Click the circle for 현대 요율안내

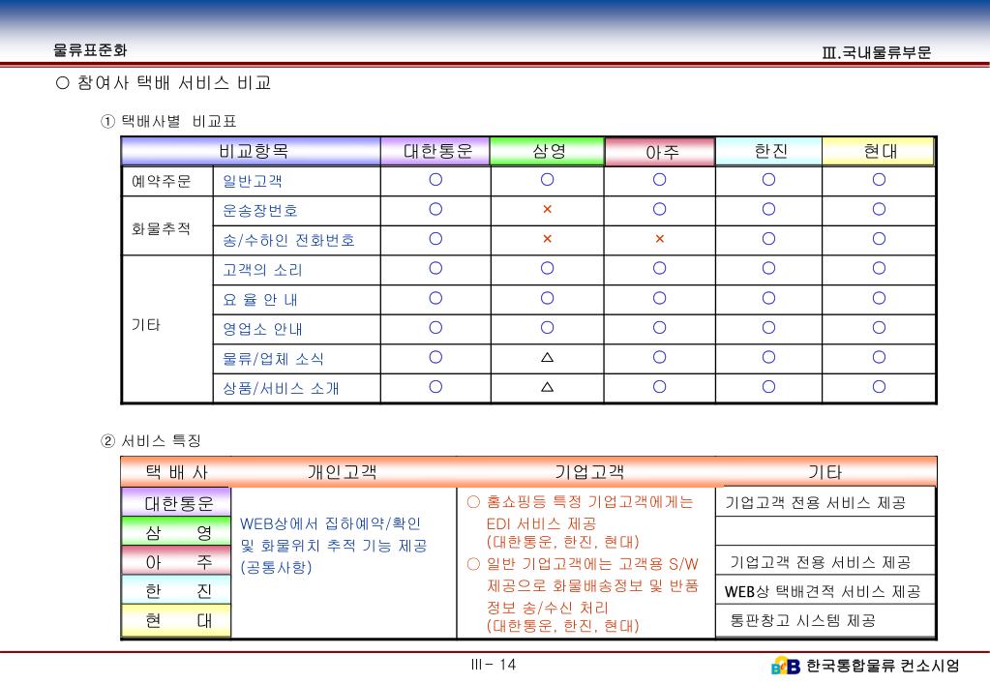pos(879,298)
